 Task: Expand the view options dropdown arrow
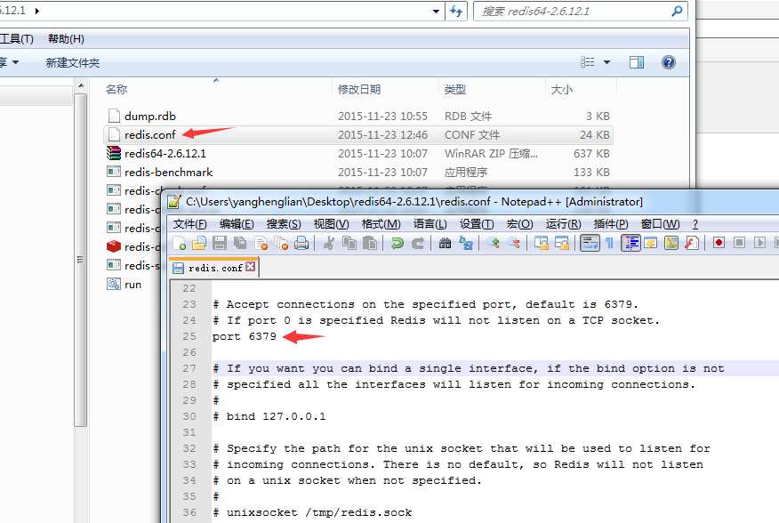coord(606,62)
